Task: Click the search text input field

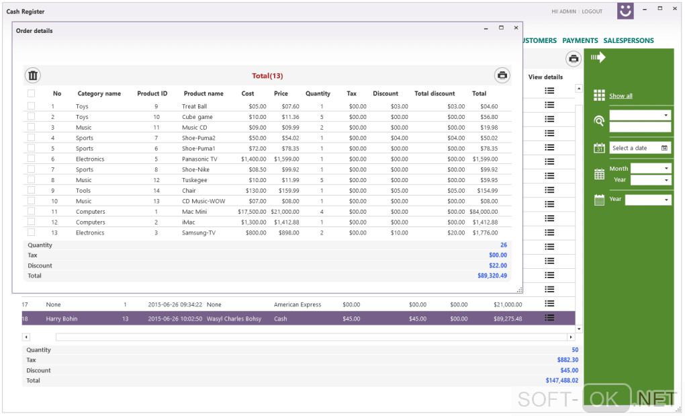Action: tap(640, 127)
